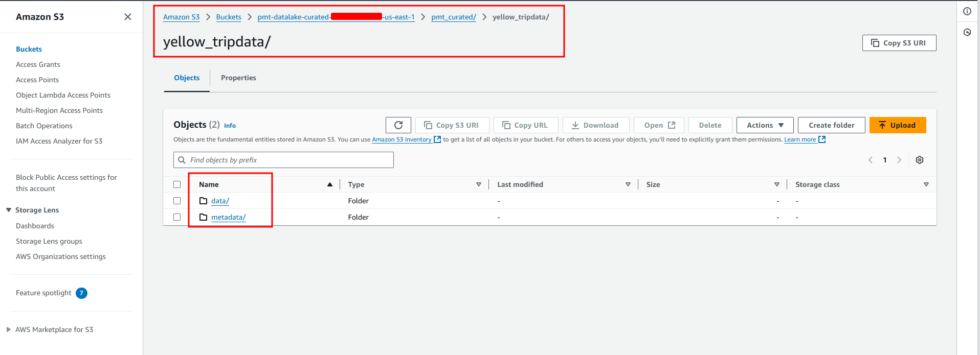Click the refresh objects icon button
The width and height of the screenshot is (980, 355).
[x=398, y=125]
